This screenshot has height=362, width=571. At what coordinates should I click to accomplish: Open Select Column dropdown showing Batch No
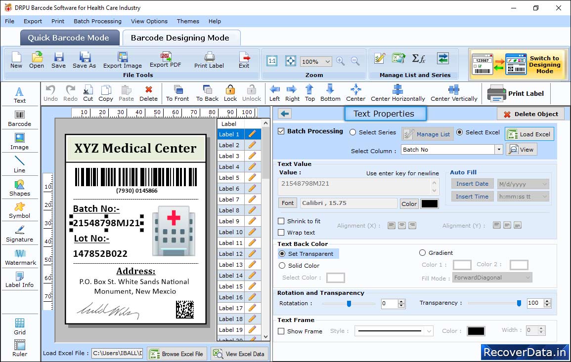[x=499, y=150]
